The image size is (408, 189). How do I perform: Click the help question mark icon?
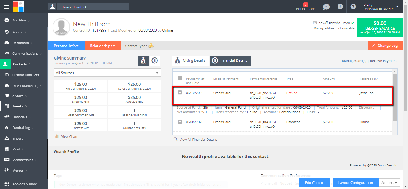(x=353, y=7)
